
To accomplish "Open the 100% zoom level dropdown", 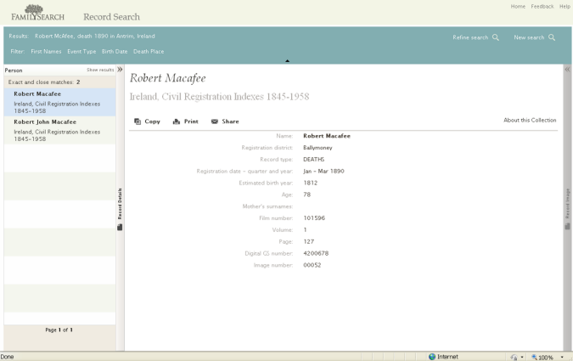I will pos(562,358).
